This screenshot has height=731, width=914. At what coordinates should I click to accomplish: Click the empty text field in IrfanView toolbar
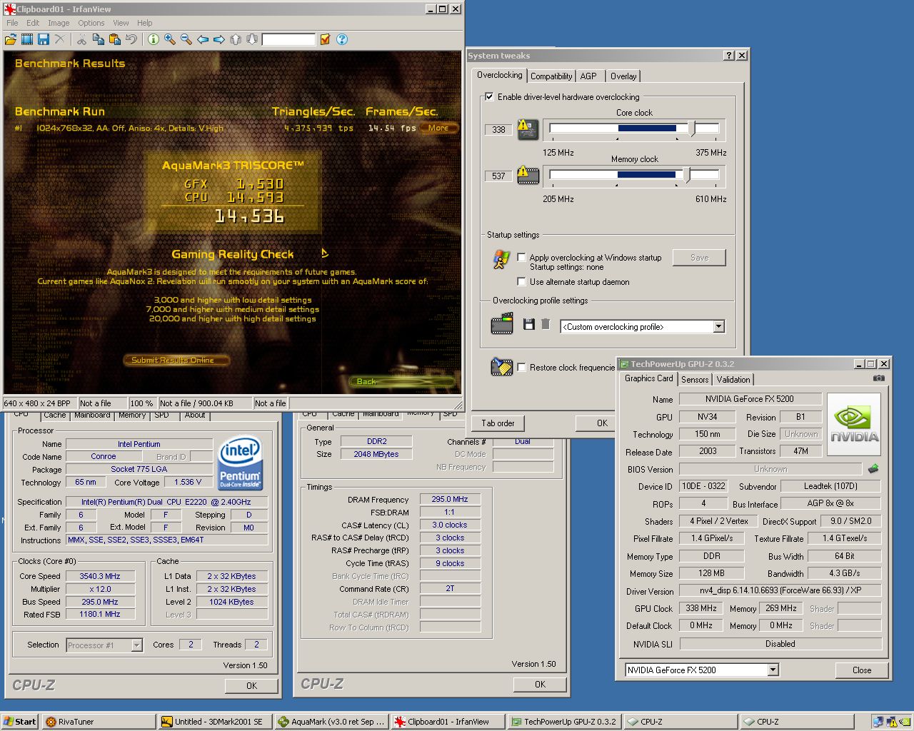[288, 40]
